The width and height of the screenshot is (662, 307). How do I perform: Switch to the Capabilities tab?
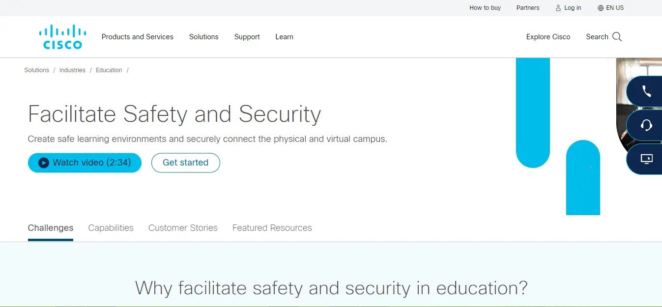[x=111, y=228]
